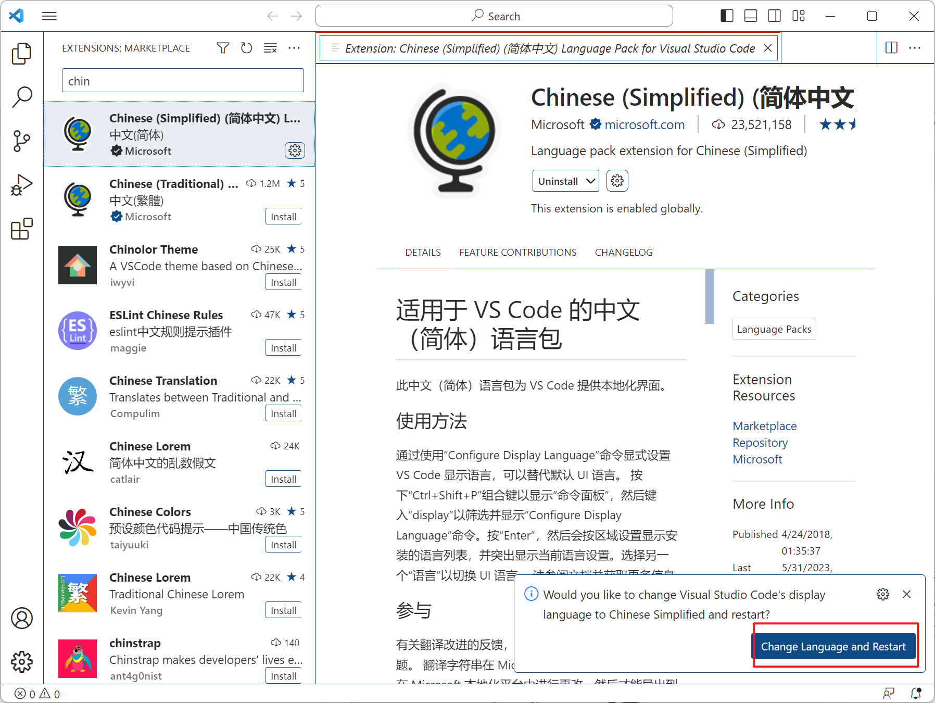Filter extensions with the funnel icon

223,48
